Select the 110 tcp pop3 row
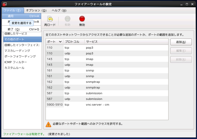This screenshot has height=139, width=197. [x=107, y=48]
